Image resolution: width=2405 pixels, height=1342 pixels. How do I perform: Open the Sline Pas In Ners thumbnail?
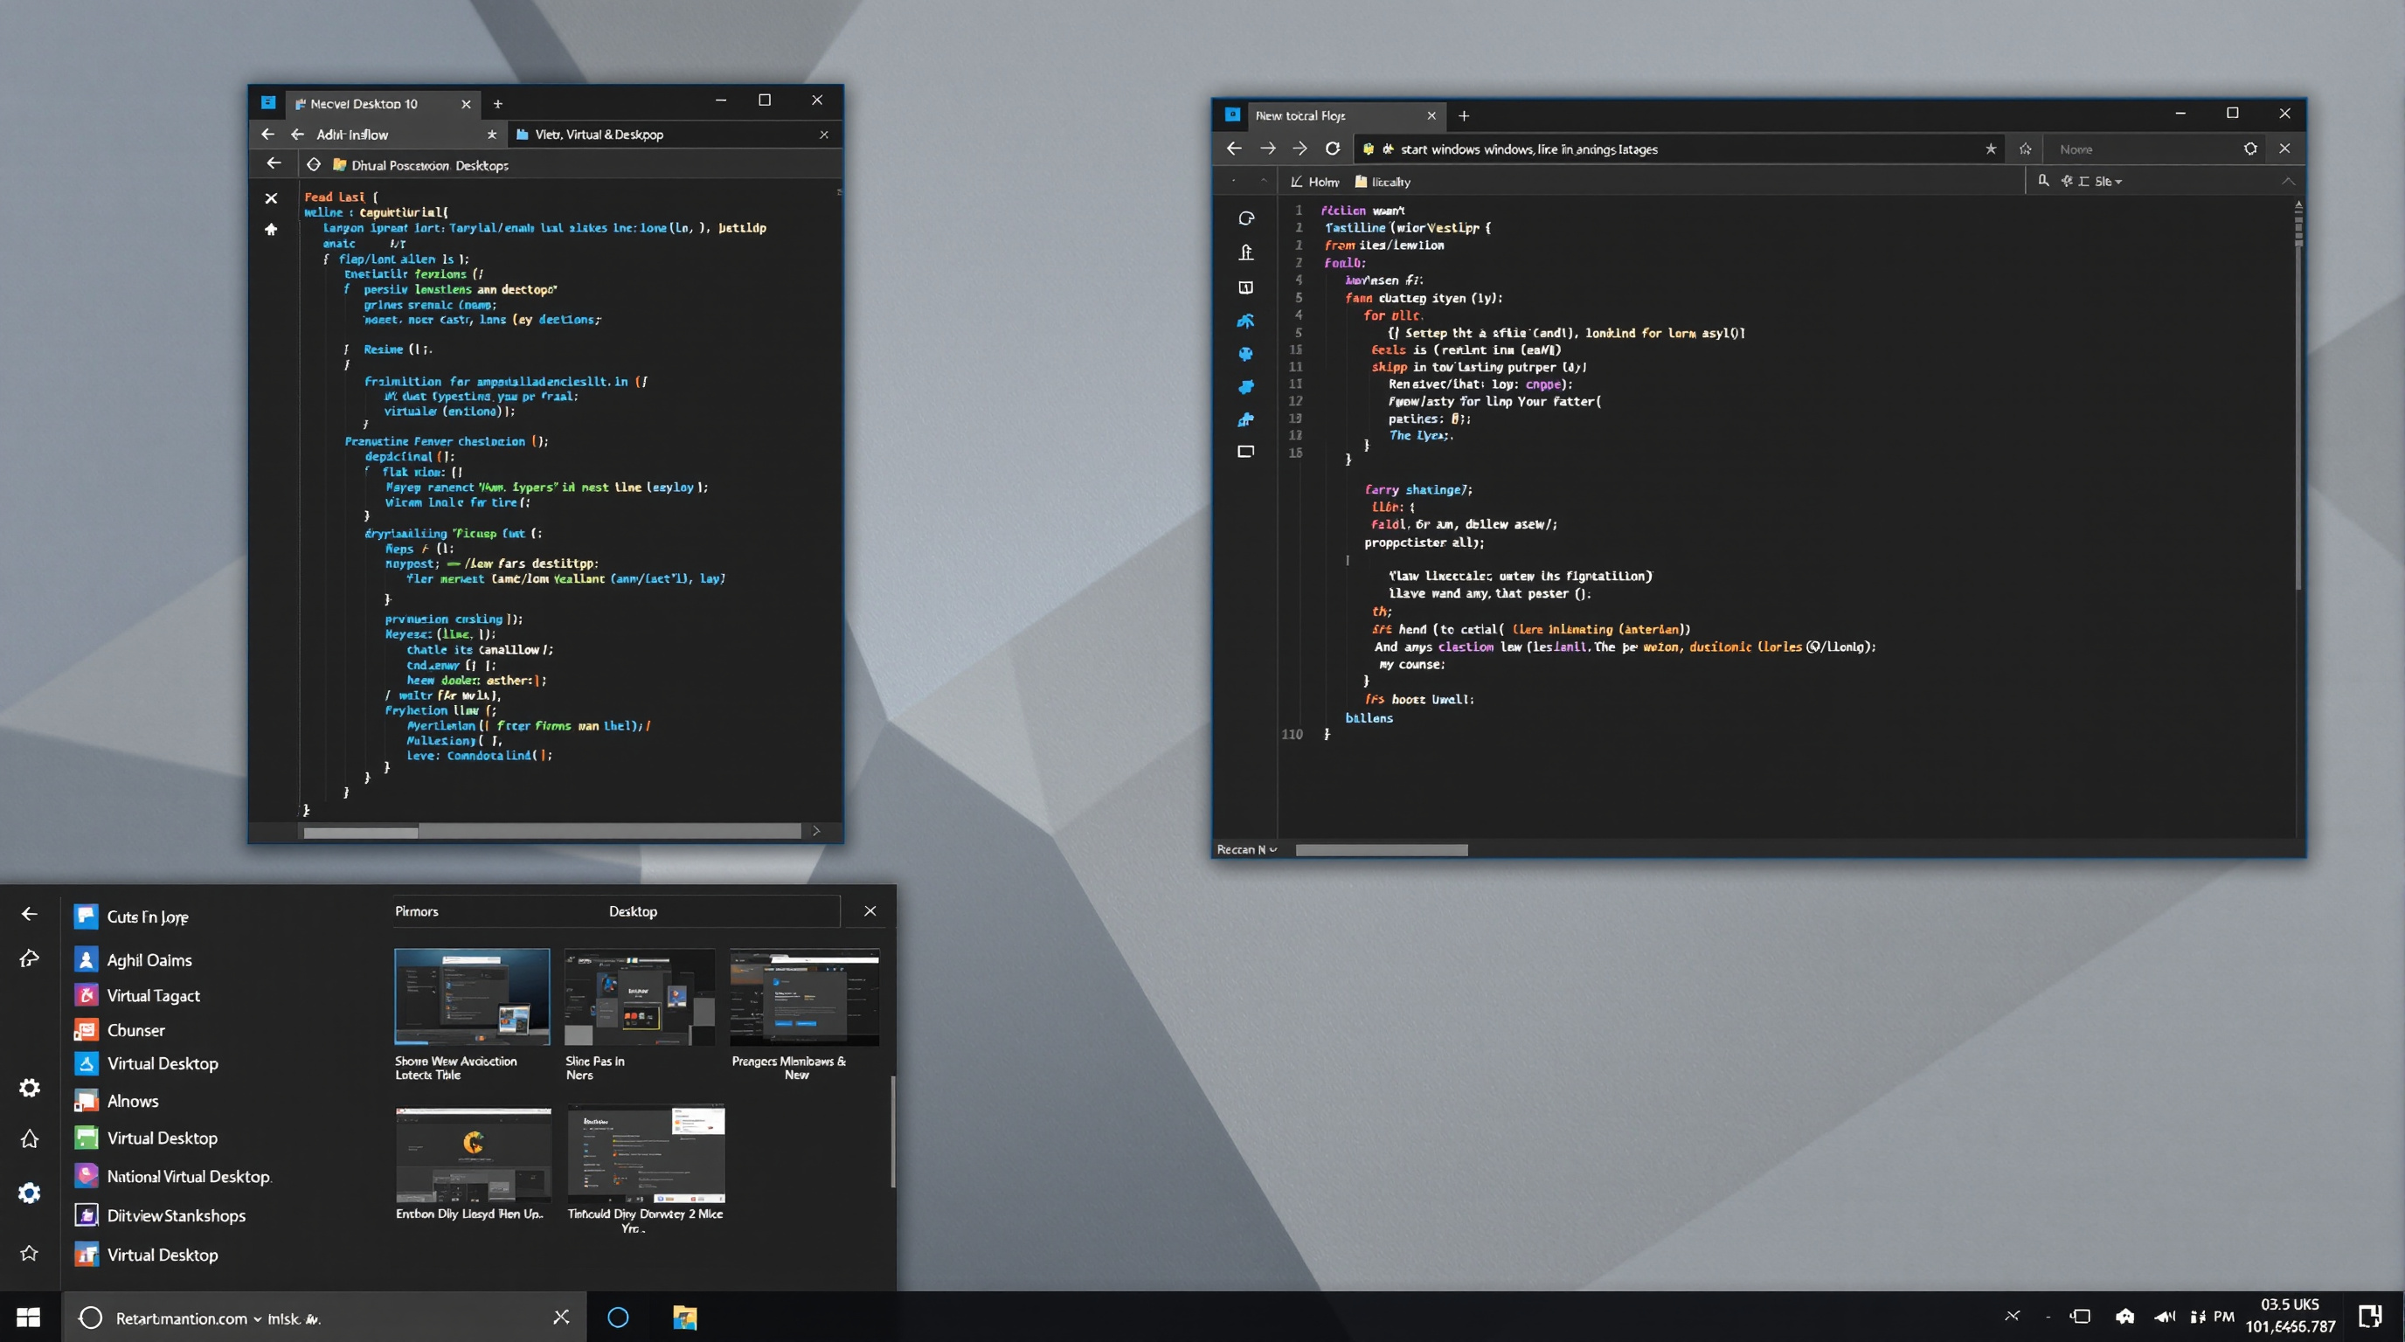coord(640,996)
